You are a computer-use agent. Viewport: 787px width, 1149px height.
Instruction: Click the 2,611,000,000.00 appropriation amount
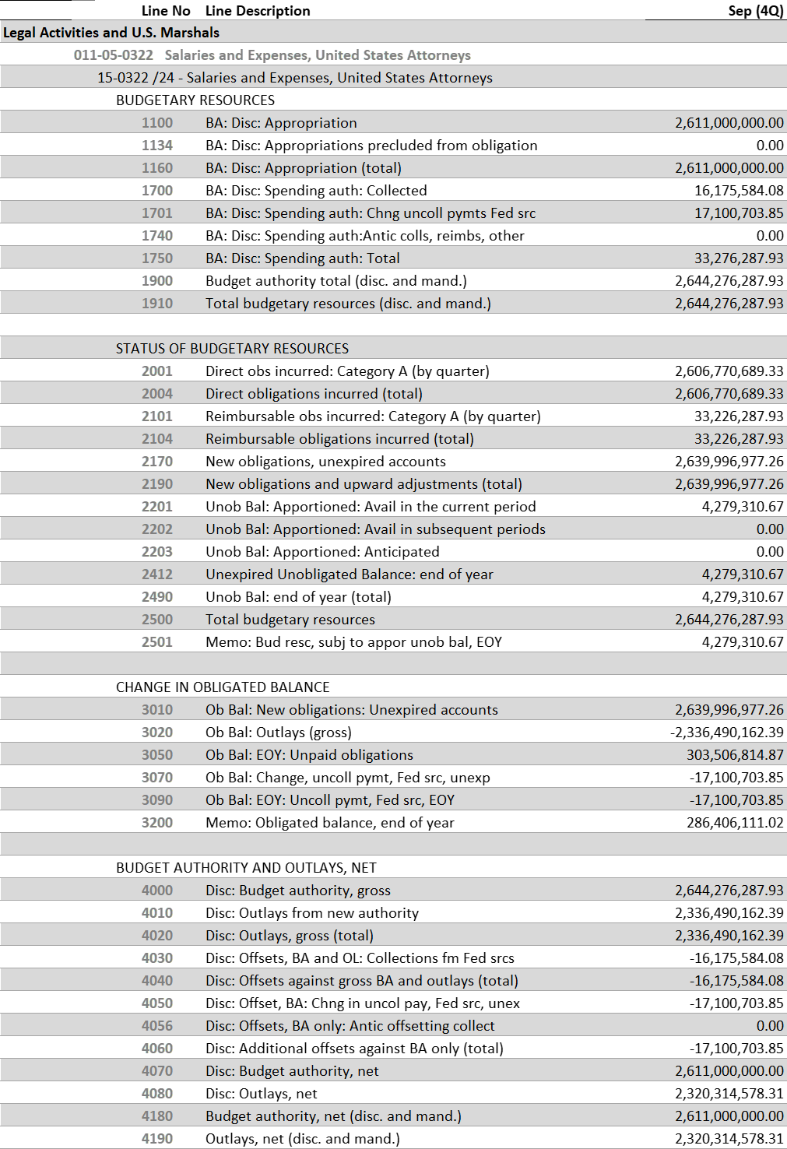[728, 122]
